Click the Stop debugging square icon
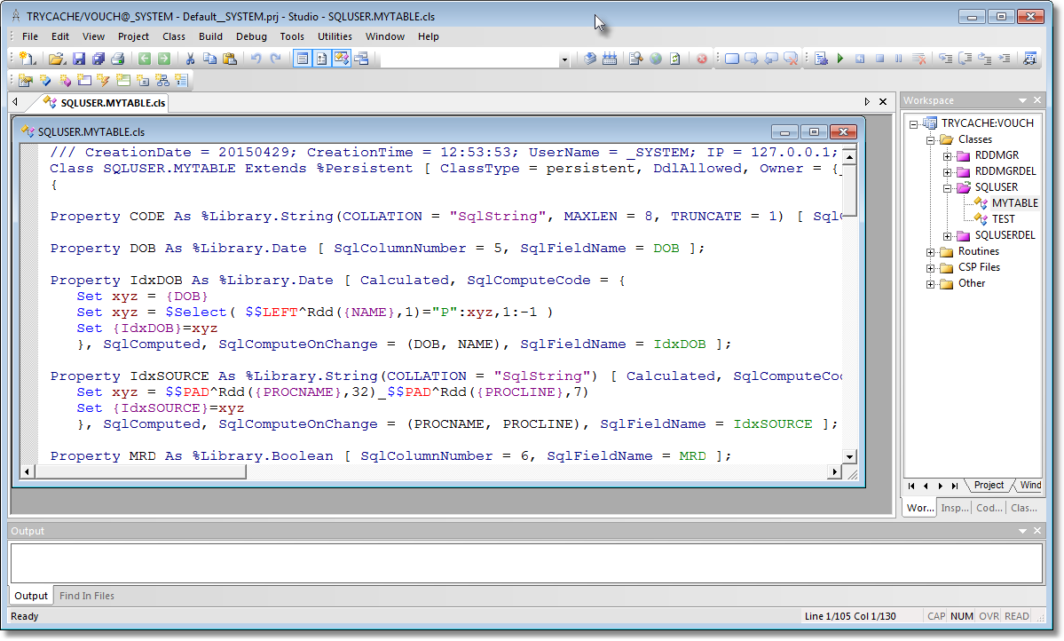Viewport: 1064px width, 641px height. click(x=879, y=59)
